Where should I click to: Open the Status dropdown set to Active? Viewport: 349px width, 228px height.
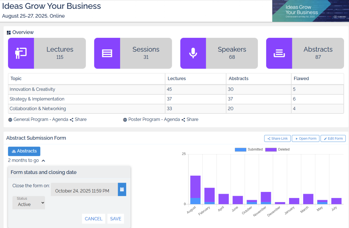tap(29, 203)
